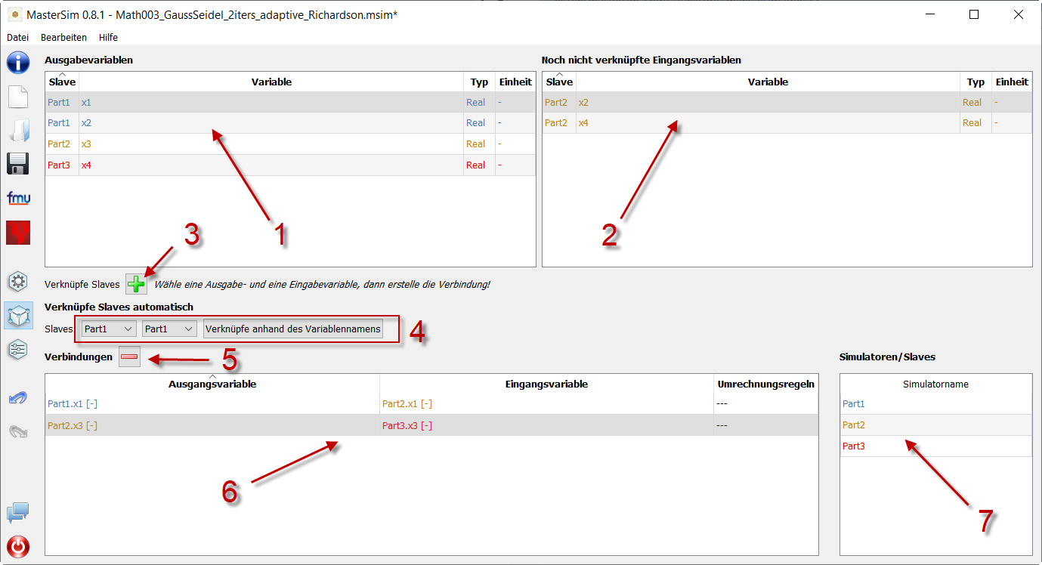This screenshot has height=565, width=1042.
Task: Click the redo arrow icon
Action: pyautogui.click(x=17, y=431)
